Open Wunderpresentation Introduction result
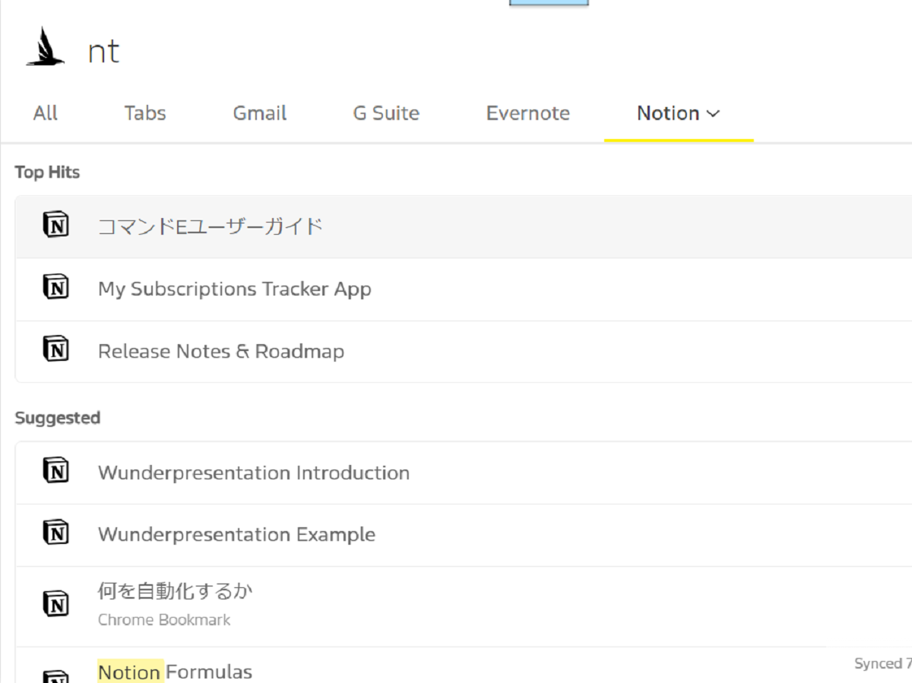Image resolution: width=912 pixels, height=683 pixels. click(464, 473)
